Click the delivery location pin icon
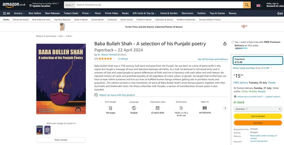Image resolution: width=284 pixels, height=145 pixels. point(30,6)
